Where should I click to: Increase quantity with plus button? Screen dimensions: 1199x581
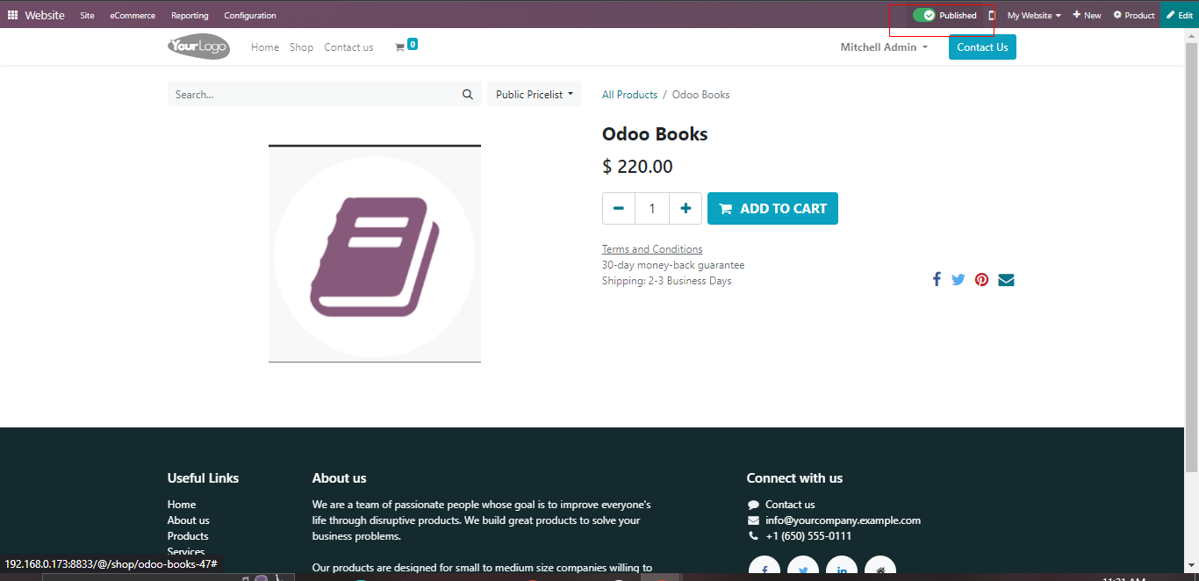(686, 209)
